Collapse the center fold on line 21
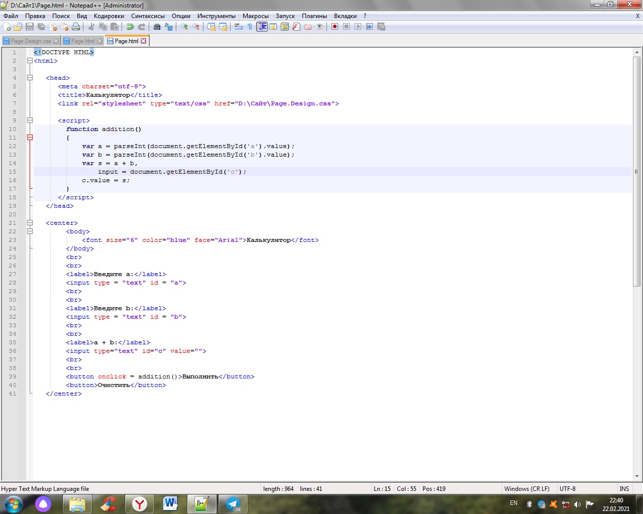 pos(30,223)
